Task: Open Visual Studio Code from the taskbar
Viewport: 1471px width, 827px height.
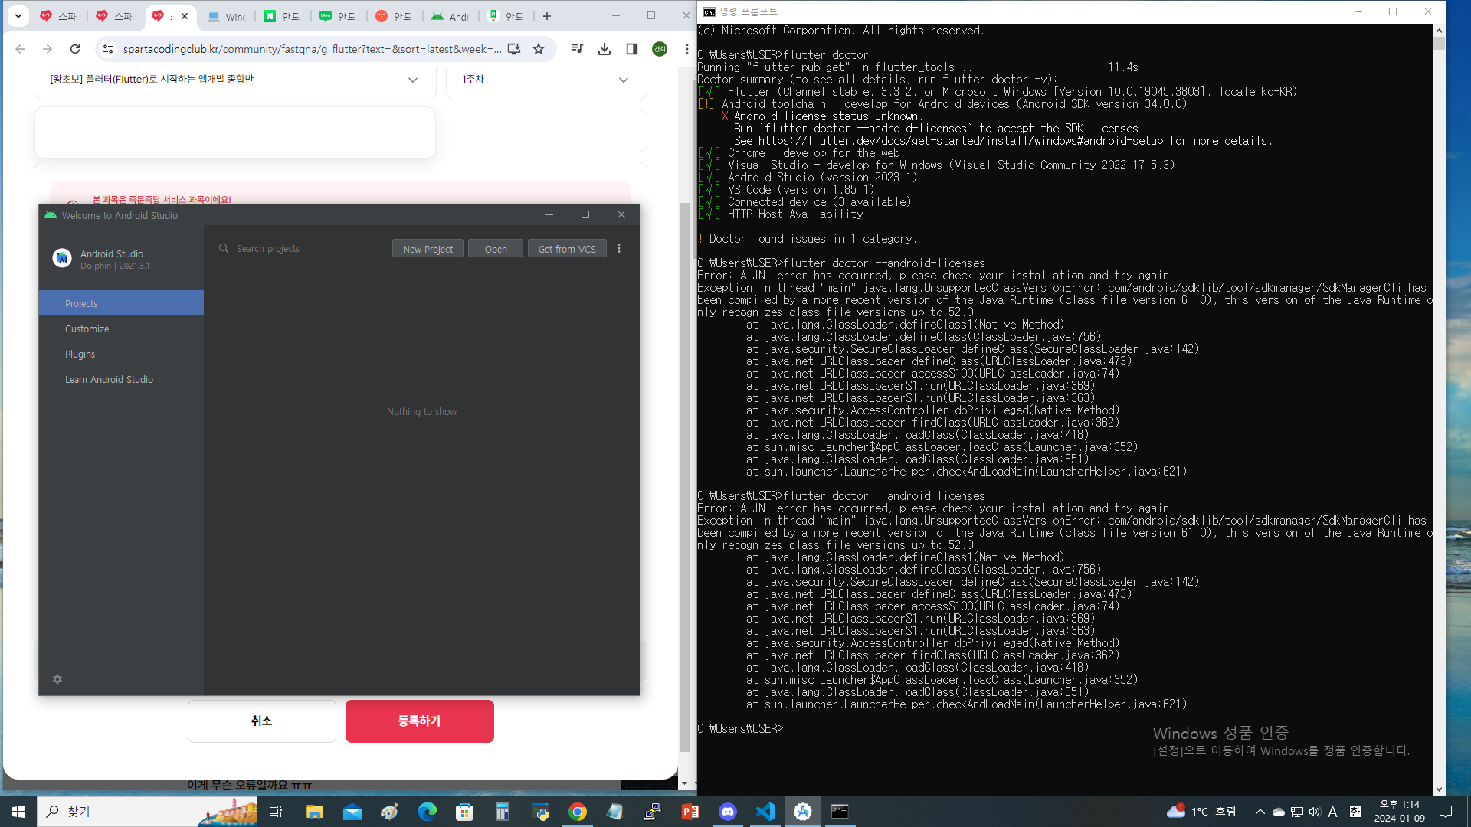Action: click(765, 812)
